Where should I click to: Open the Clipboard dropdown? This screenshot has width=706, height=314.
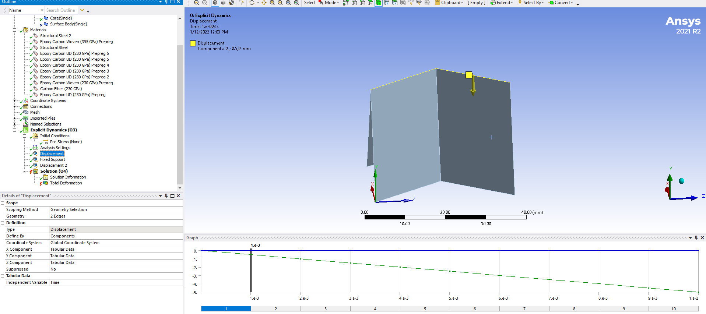(x=449, y=3)
